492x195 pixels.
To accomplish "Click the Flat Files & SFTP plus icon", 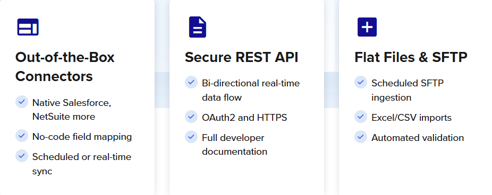I will 367,27.
